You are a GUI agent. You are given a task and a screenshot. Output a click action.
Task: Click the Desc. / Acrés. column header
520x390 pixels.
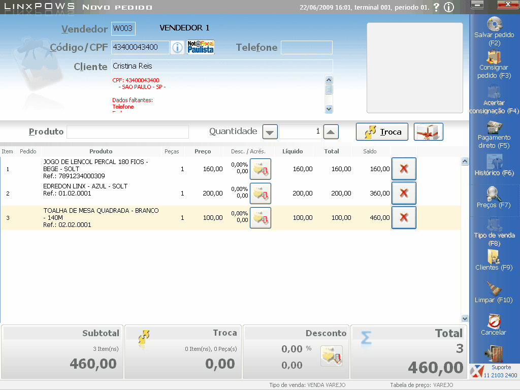[248, 151]
